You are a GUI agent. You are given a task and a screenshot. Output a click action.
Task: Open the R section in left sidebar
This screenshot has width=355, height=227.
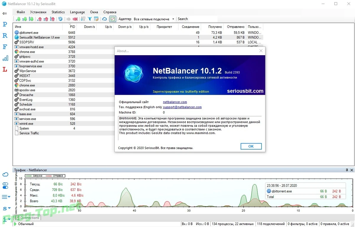click(5, 36)
